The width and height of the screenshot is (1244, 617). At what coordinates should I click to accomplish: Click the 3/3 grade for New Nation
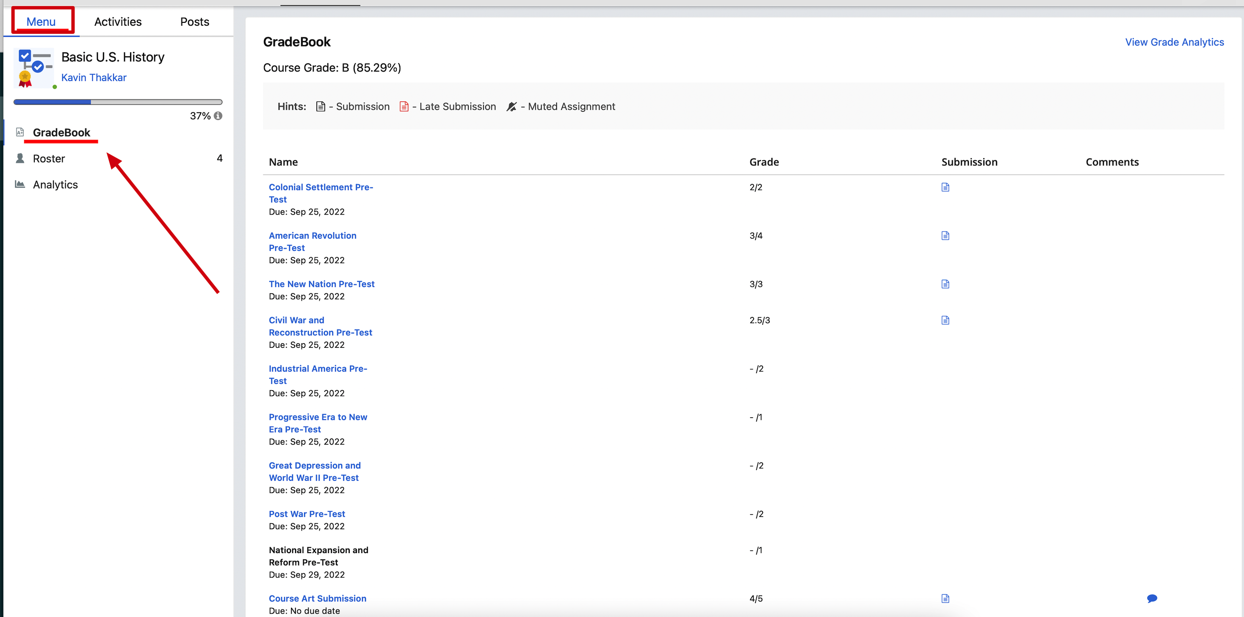[x=756, y=284]
